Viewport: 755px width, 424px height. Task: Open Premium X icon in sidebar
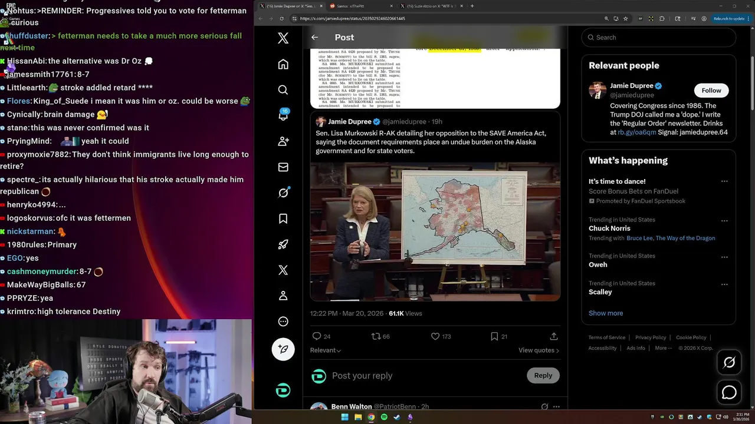[x=283, y=270]
